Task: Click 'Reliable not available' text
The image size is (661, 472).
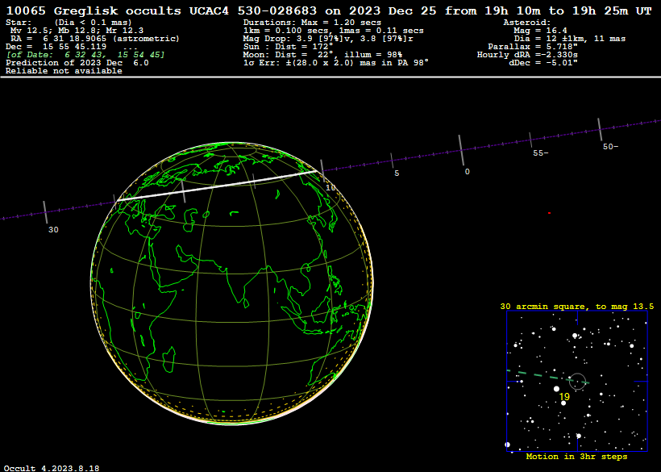Action: 64,71
